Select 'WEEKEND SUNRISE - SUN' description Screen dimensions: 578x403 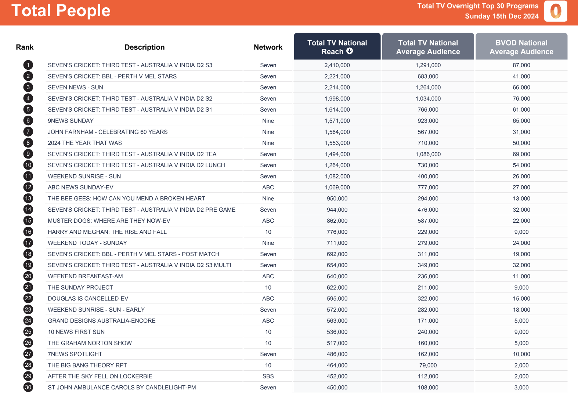coord(84,176)
